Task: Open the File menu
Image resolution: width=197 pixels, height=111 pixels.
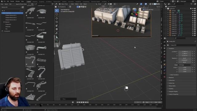Action: 5,1
